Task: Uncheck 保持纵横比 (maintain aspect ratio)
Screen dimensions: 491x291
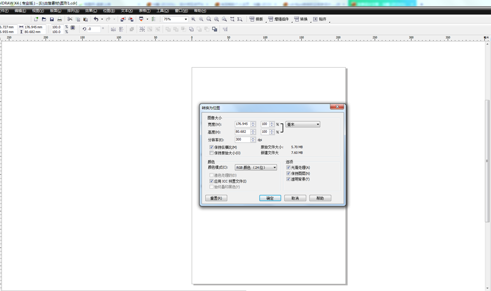Action: click(211, 148)
